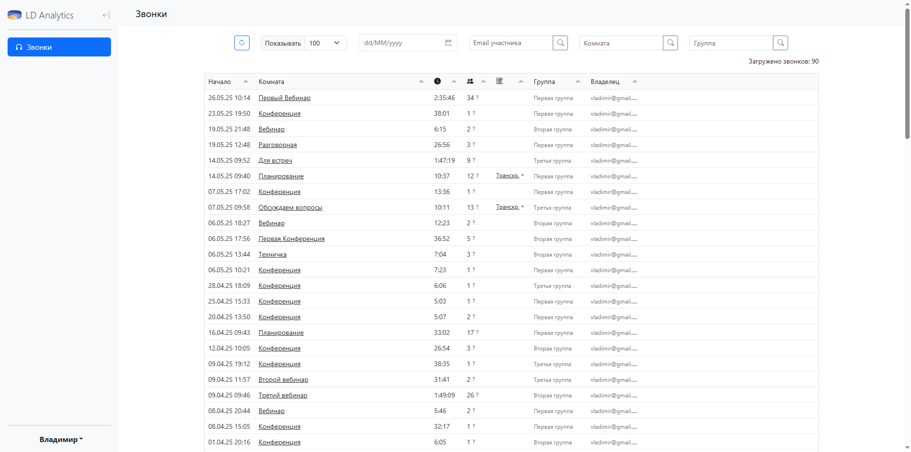
Task: Open the Второй вебинар room link
Action: click(283, 379)
